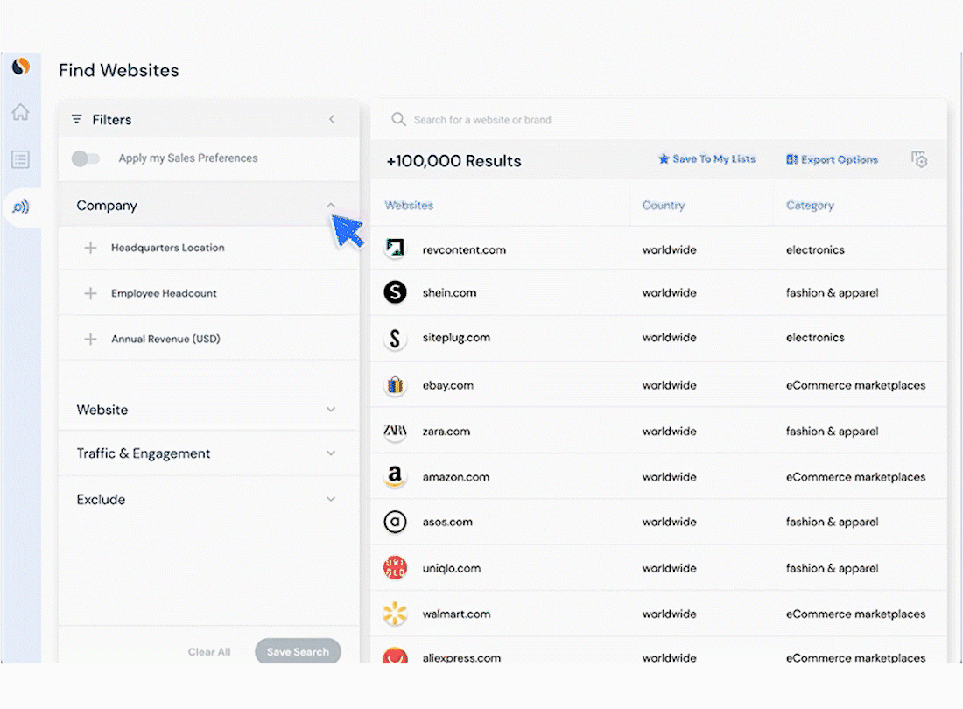
Task: Add the Headquarters Location filter
Action: point(88,248)
